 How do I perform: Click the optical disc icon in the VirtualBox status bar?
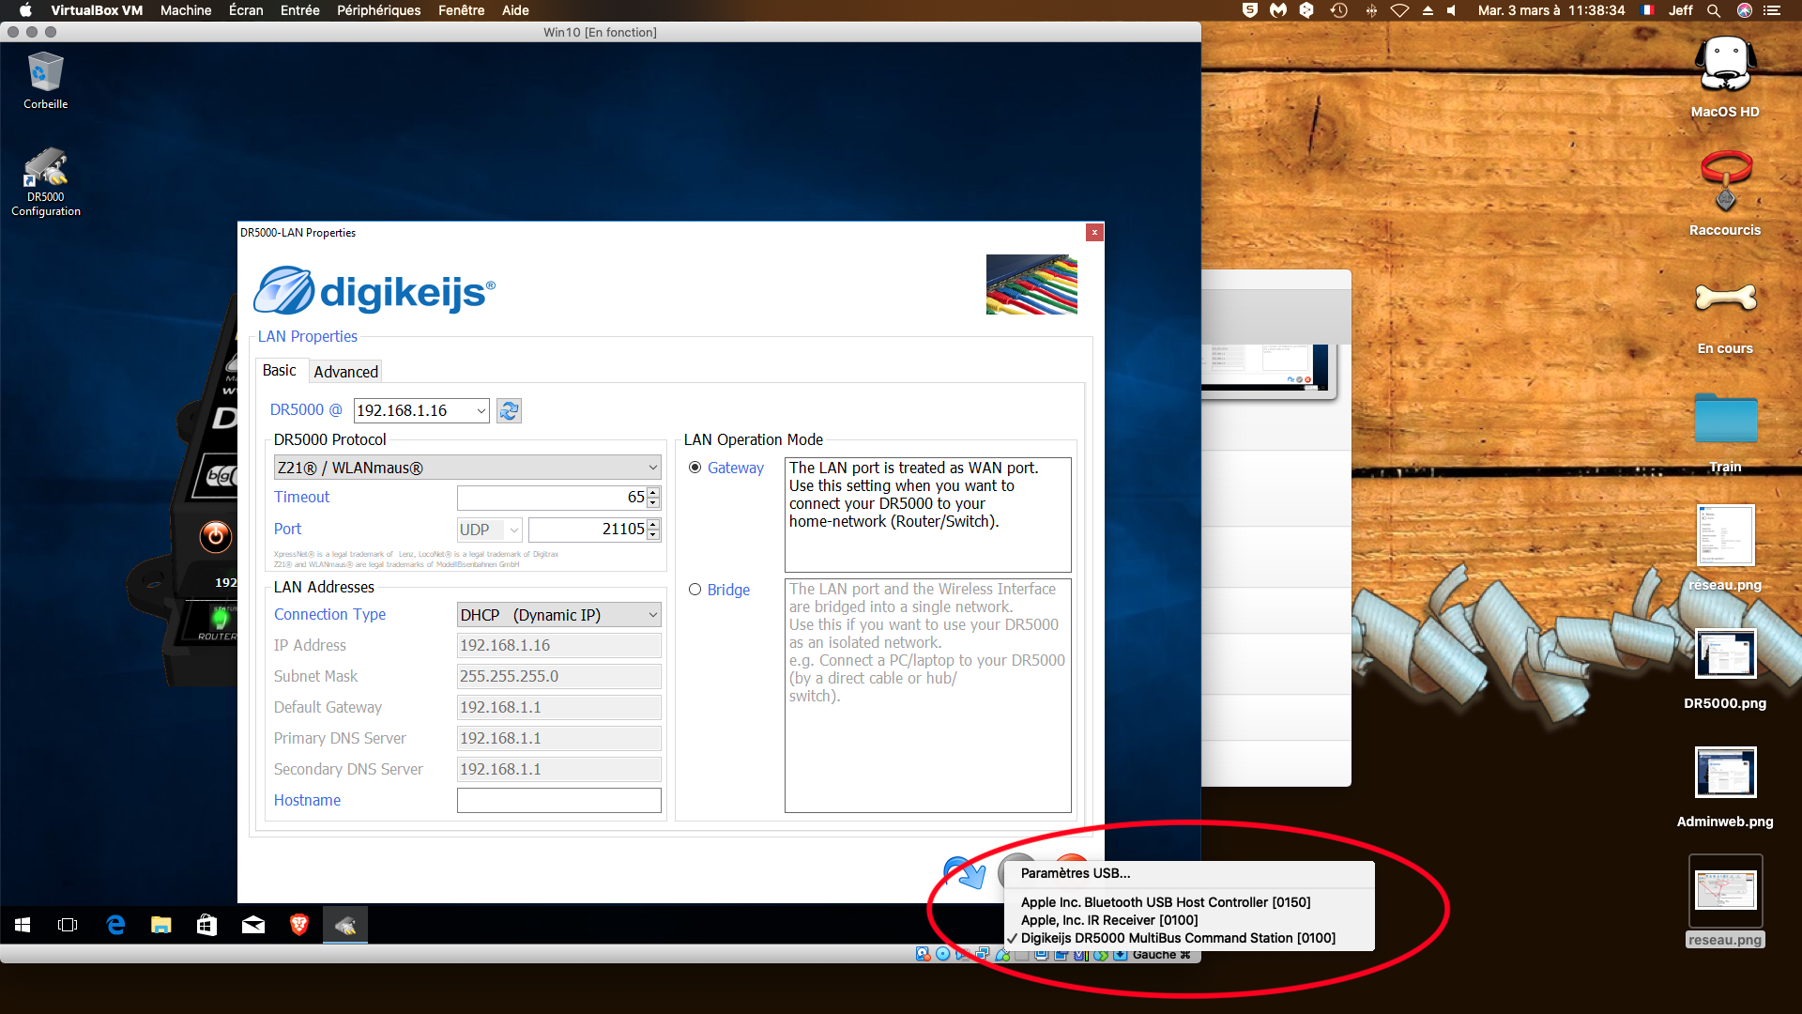tap(942, 955)
